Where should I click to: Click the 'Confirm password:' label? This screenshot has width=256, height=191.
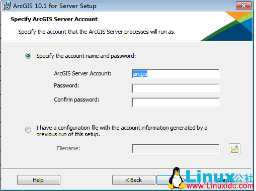(76, 100)
